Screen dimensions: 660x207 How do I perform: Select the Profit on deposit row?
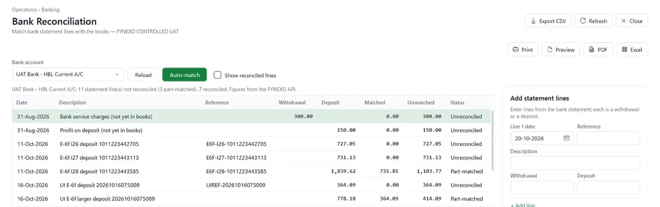point(251,130)
